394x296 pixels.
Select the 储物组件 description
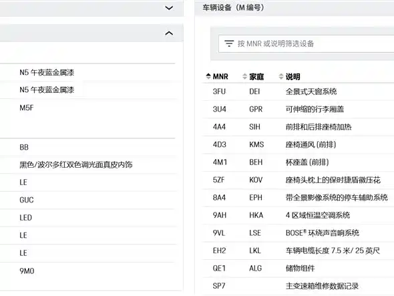pyautogui.click(x=300, y=269)
